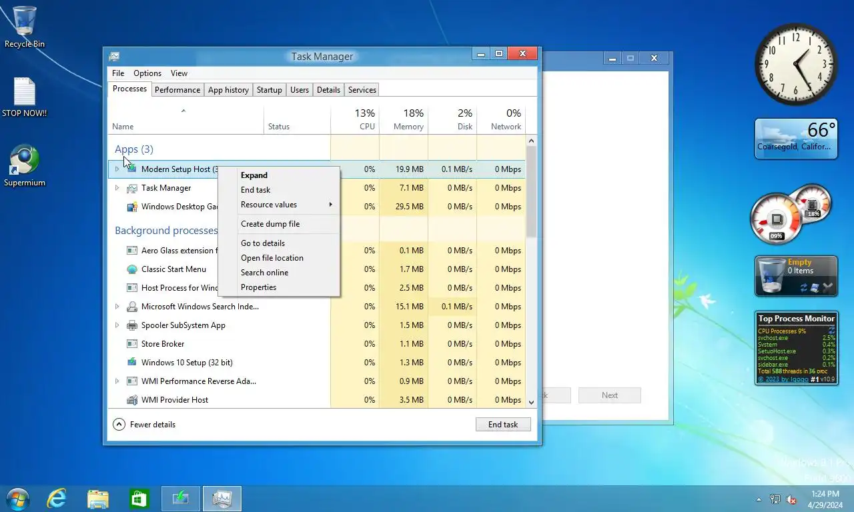The width and height of the screenshot is (854, 512).
Task: Launch Internet Explorer from the taskbar
Action: [57, 499]
